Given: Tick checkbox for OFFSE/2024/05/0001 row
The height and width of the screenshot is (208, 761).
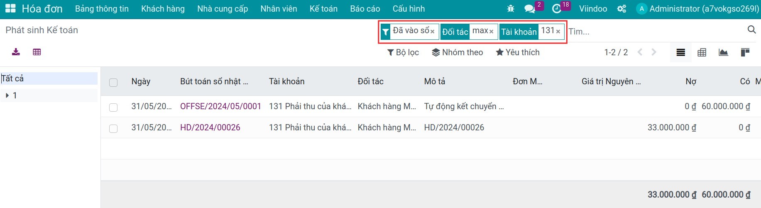Looking at the screenshot, I should pyautogui.click(x=113, y=107).
